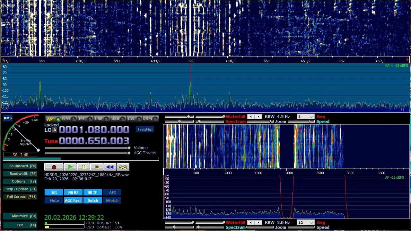The width and height of the screenshot is (411, 231).
Task: Click the 651 mark on RF frequency scale
Action: 267,61
